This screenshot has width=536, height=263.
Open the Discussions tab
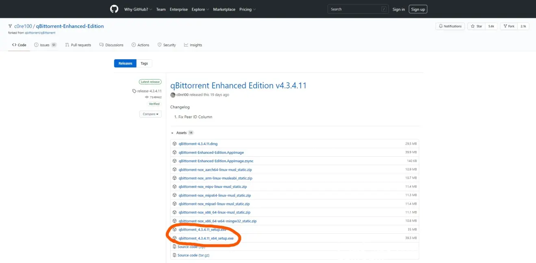pyautogui.click(x=111, y=45)
